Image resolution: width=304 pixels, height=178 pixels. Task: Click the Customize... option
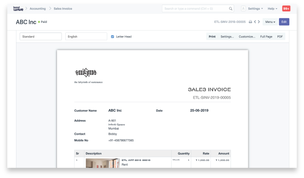pyautogui.click(x=247, y=37)
